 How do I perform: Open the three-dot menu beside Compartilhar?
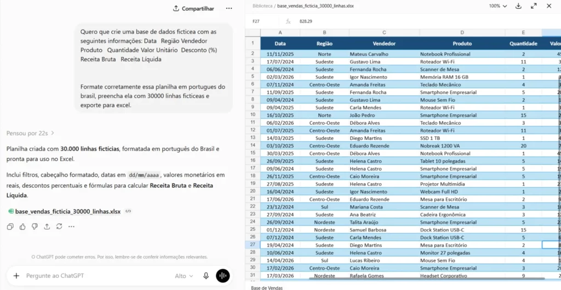coord(229,8)
